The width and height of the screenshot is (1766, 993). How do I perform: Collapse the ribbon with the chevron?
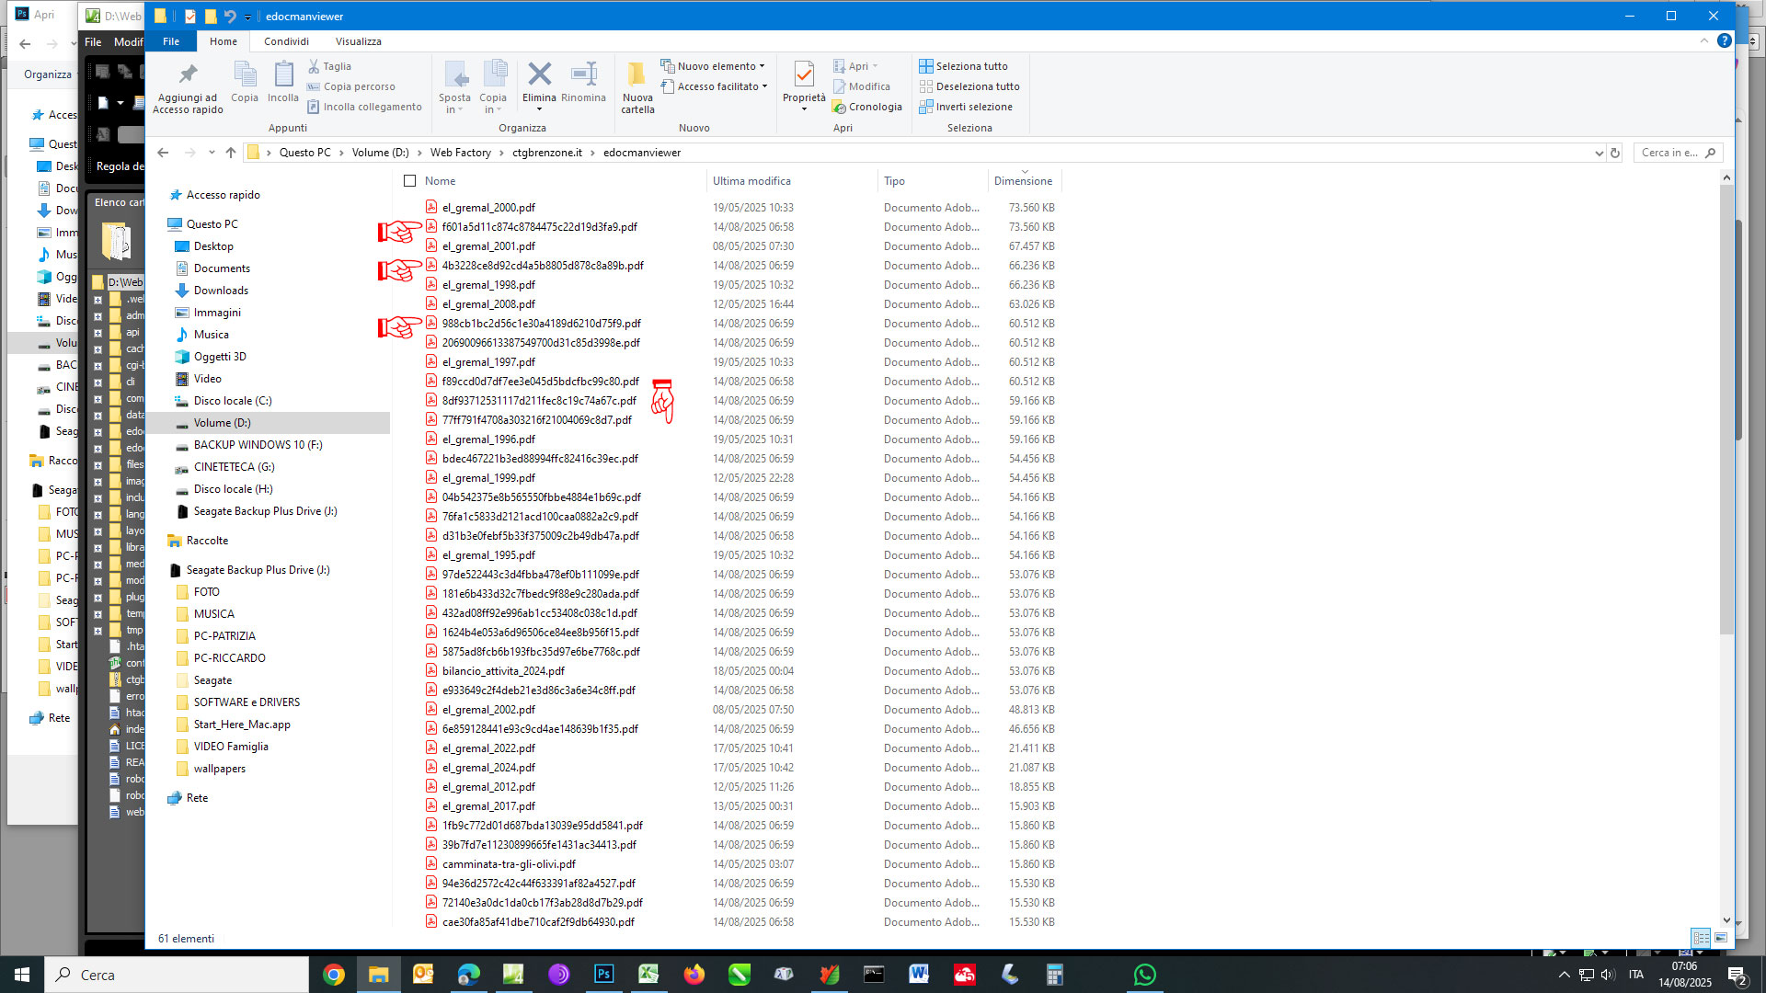pos(1704,41)
